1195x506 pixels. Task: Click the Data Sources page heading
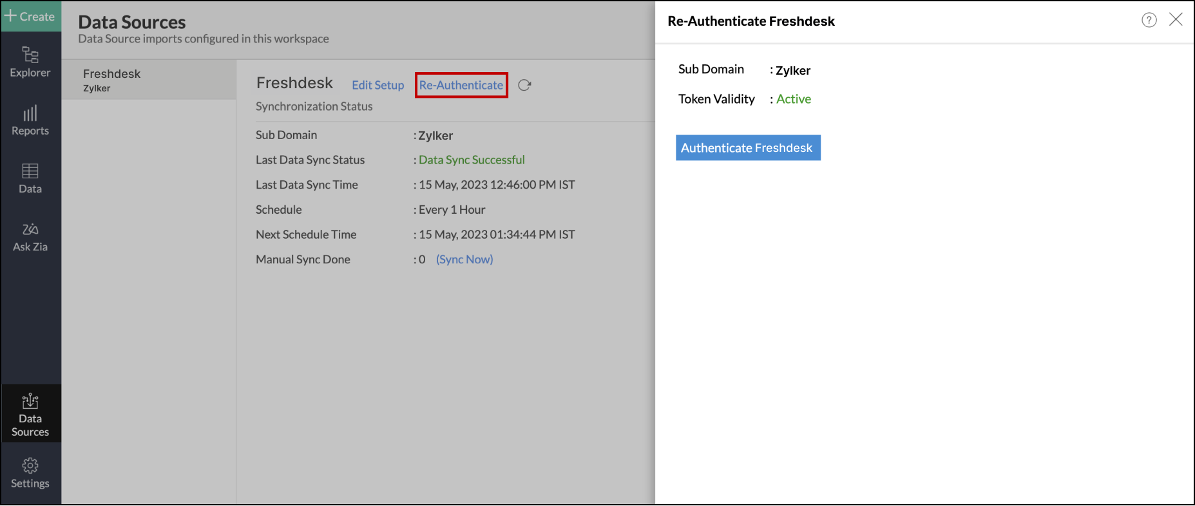point(132,22)
